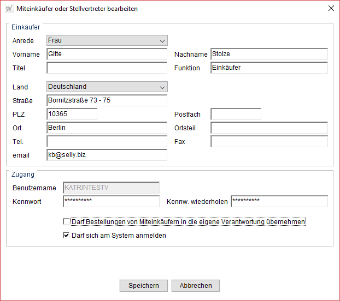Focus the PLZ field with 10365
Image resolution: width=340 pixels, height=301 pixels.
pyautogui.click(x=72, y=114)
